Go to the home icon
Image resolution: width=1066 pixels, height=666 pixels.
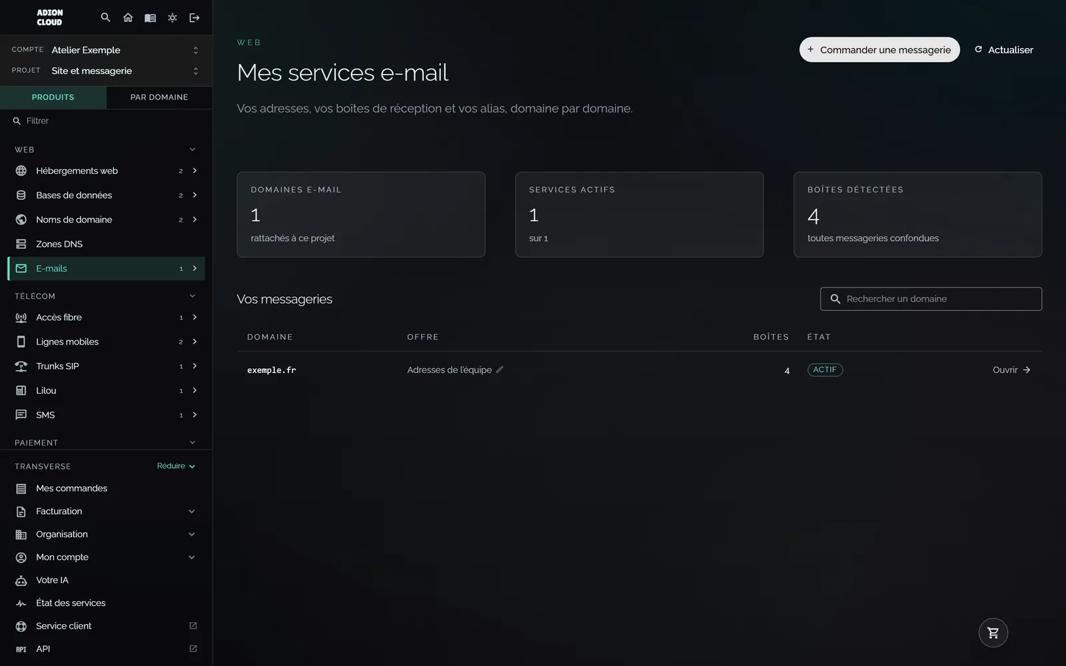tap(128, 17)
